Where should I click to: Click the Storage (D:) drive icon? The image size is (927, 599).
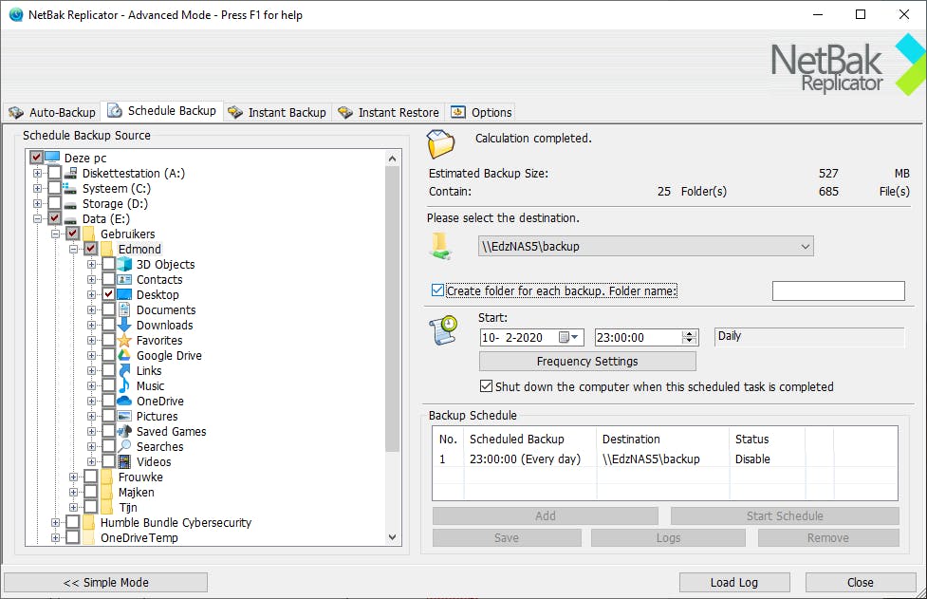click(x=70, y=204)
